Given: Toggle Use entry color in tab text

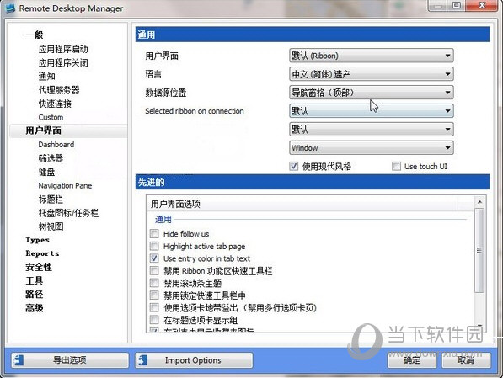Looking at the screenshot, I should pos(154,258).
